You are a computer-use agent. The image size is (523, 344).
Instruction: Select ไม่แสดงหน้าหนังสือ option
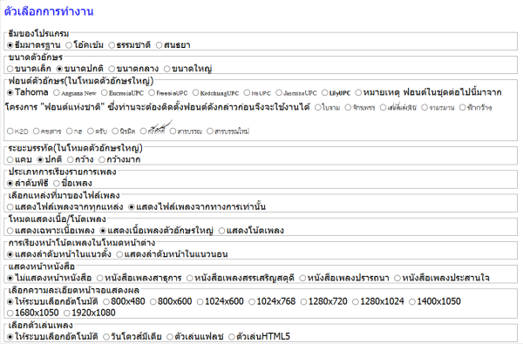(10, 278)
